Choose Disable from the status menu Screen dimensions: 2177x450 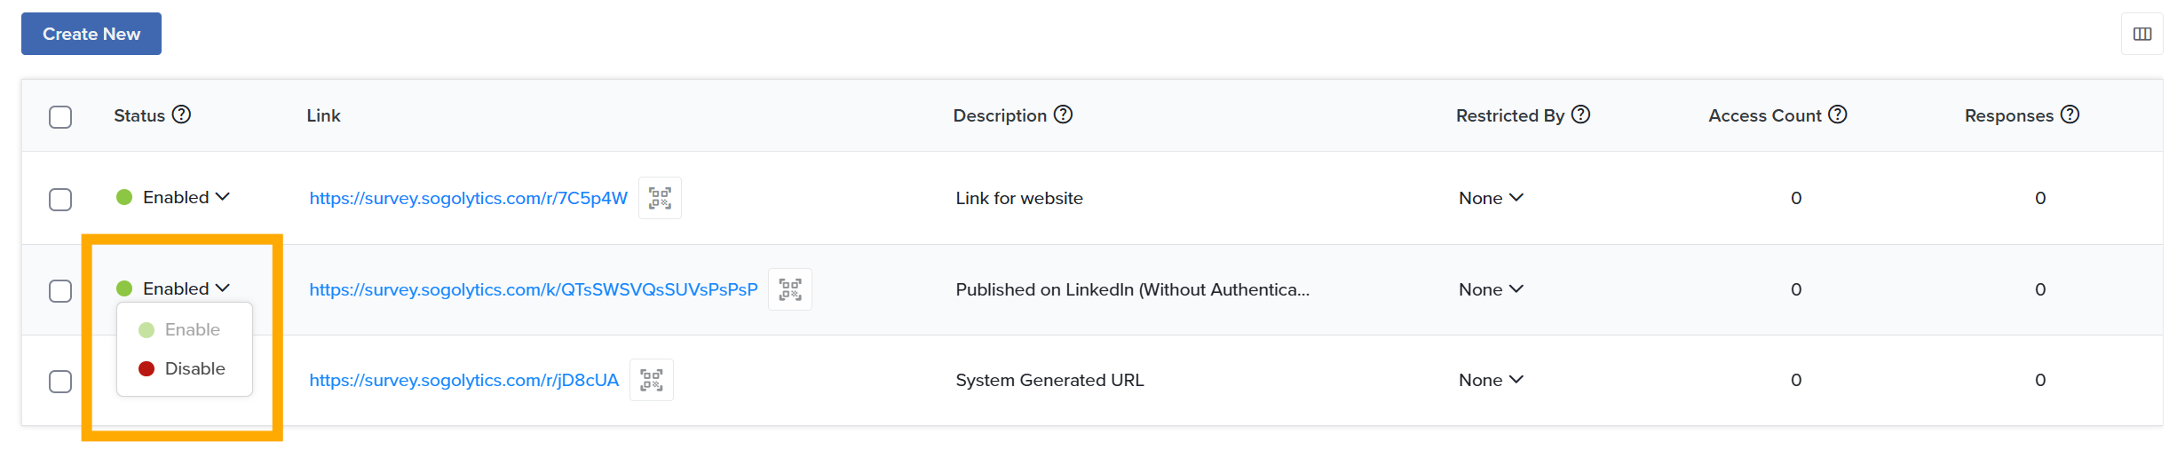click(x=184, y=368)
